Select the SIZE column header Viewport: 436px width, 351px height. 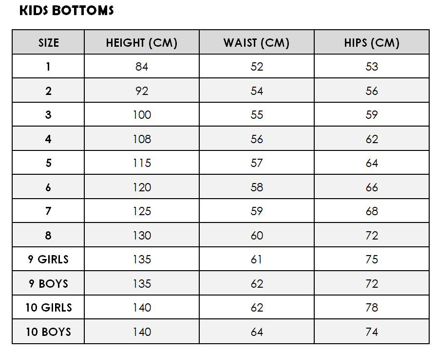[x=48, y=42]
